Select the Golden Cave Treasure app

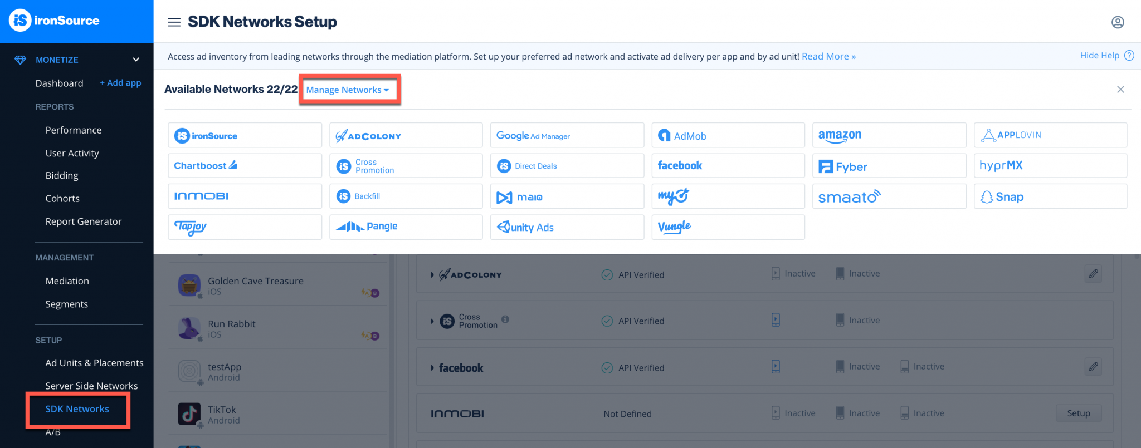(x=277, y=284)
